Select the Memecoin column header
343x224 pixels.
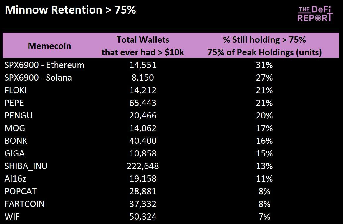tap(49, 46)
